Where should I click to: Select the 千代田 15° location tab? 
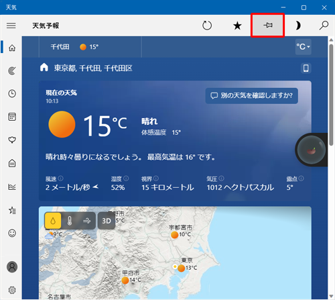[x=90, y=47]
